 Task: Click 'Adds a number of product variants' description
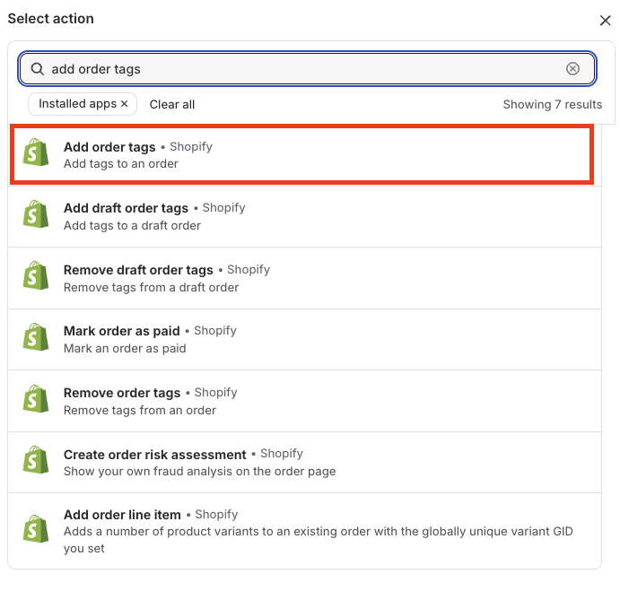(318, 540)
